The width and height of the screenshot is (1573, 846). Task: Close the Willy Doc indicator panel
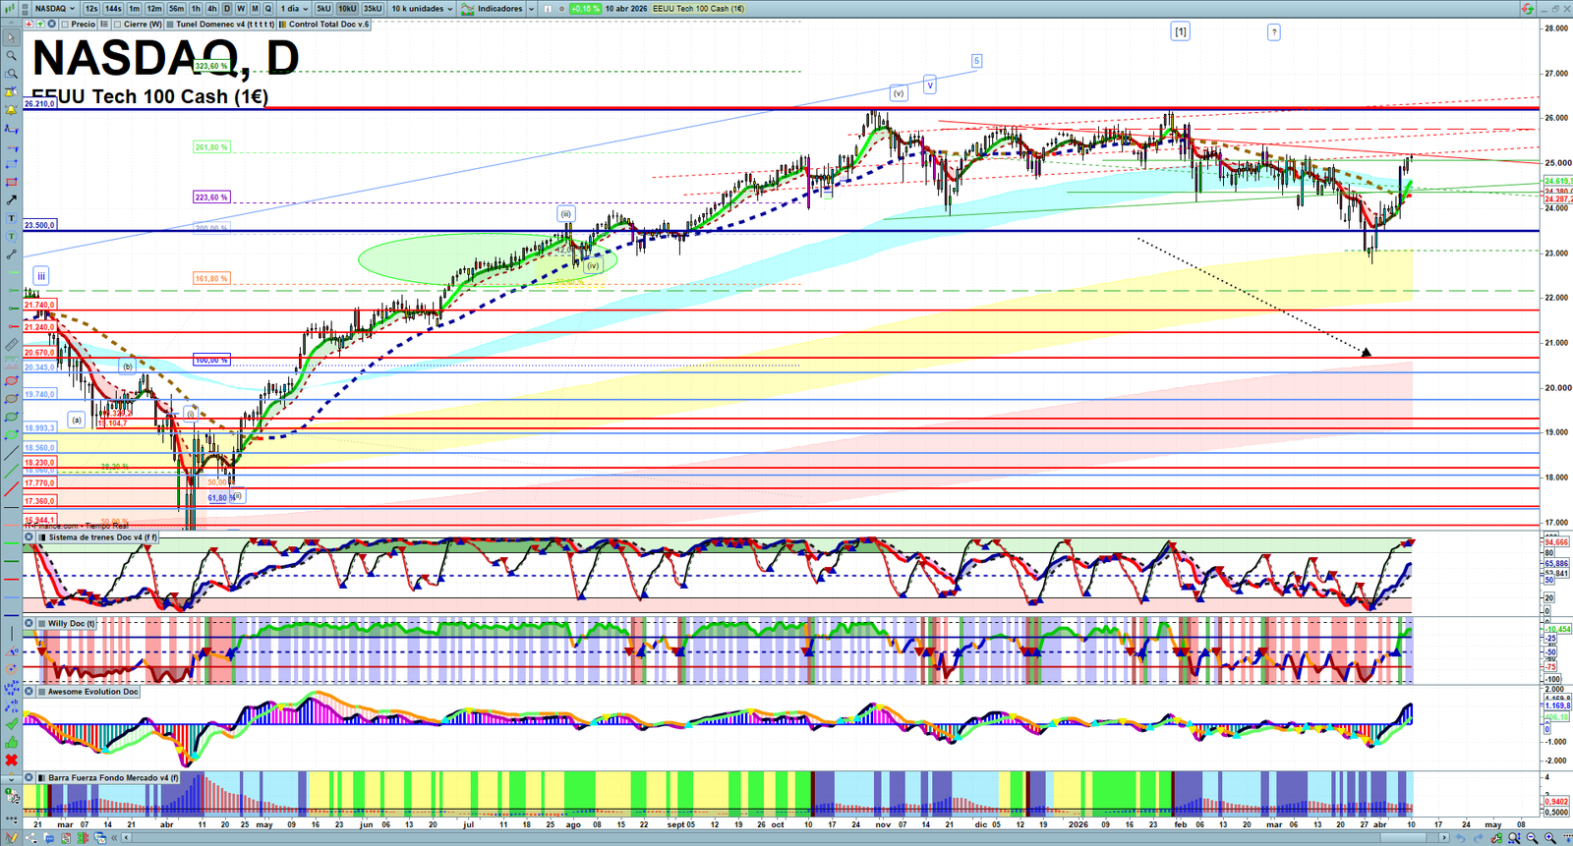(29, 623)
